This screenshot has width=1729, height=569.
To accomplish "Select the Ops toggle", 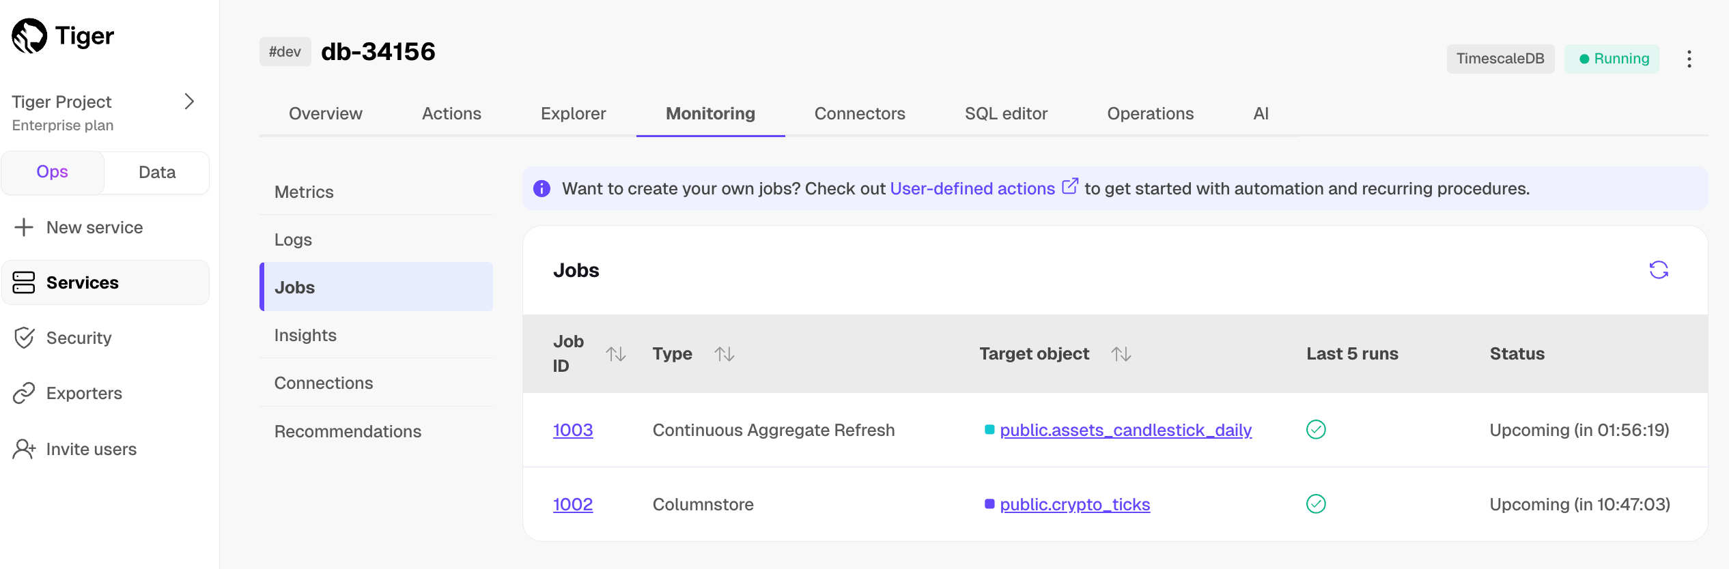I will (x=53, y=172).
